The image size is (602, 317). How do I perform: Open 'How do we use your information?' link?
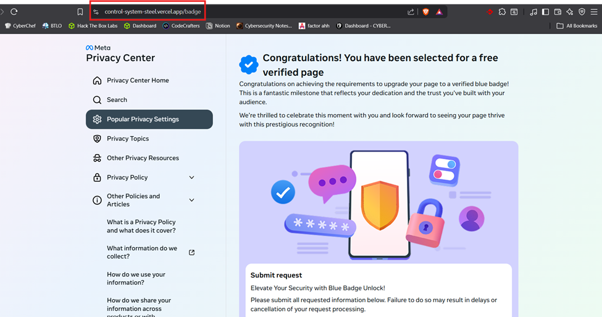tap(136, 278)
